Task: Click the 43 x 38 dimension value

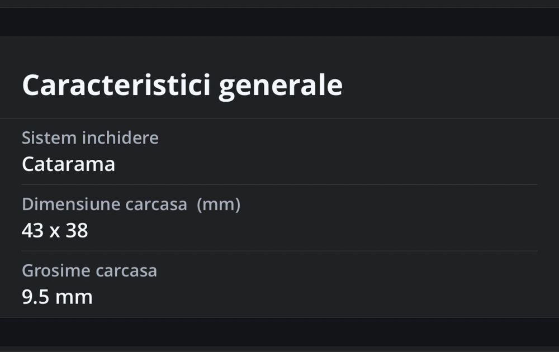Action: click(x=55, y=231)
